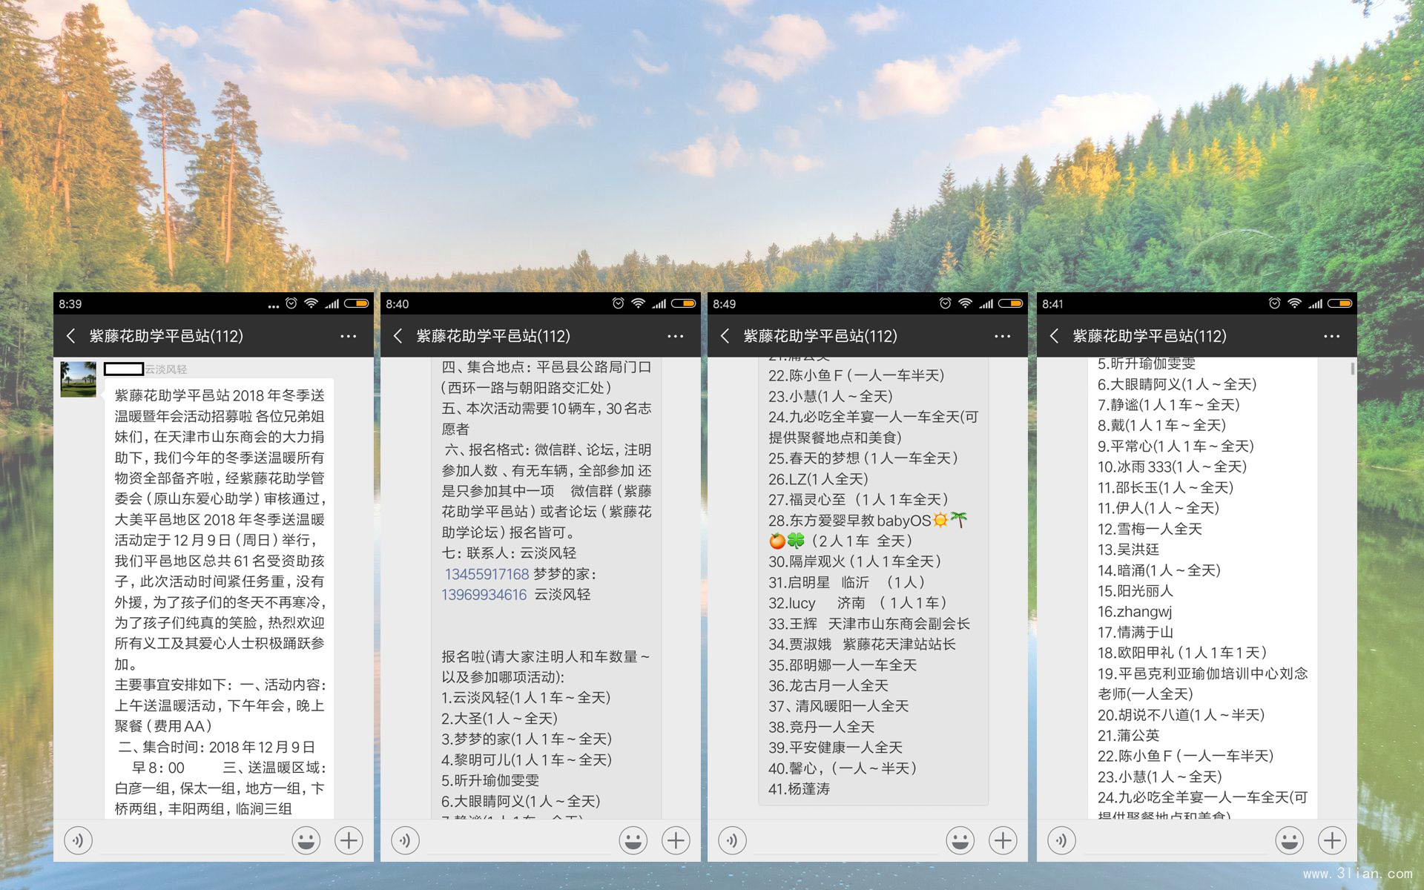Tap line '22.陈小鱼F' in 8:49 chat

tap(857, 376)
